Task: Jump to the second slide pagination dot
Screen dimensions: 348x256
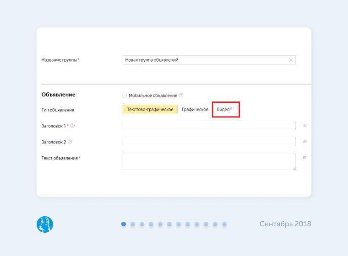Action: click(x=133, y=224)
